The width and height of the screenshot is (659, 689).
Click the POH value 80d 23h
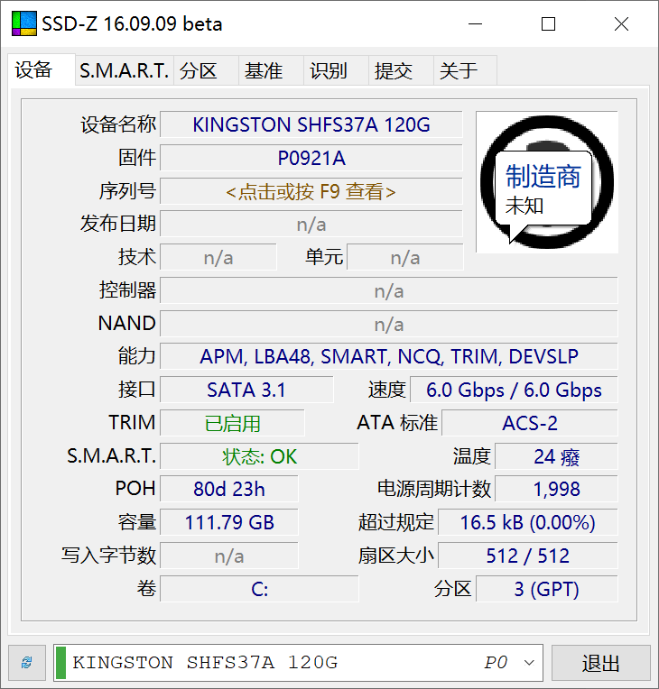(229, 489)
